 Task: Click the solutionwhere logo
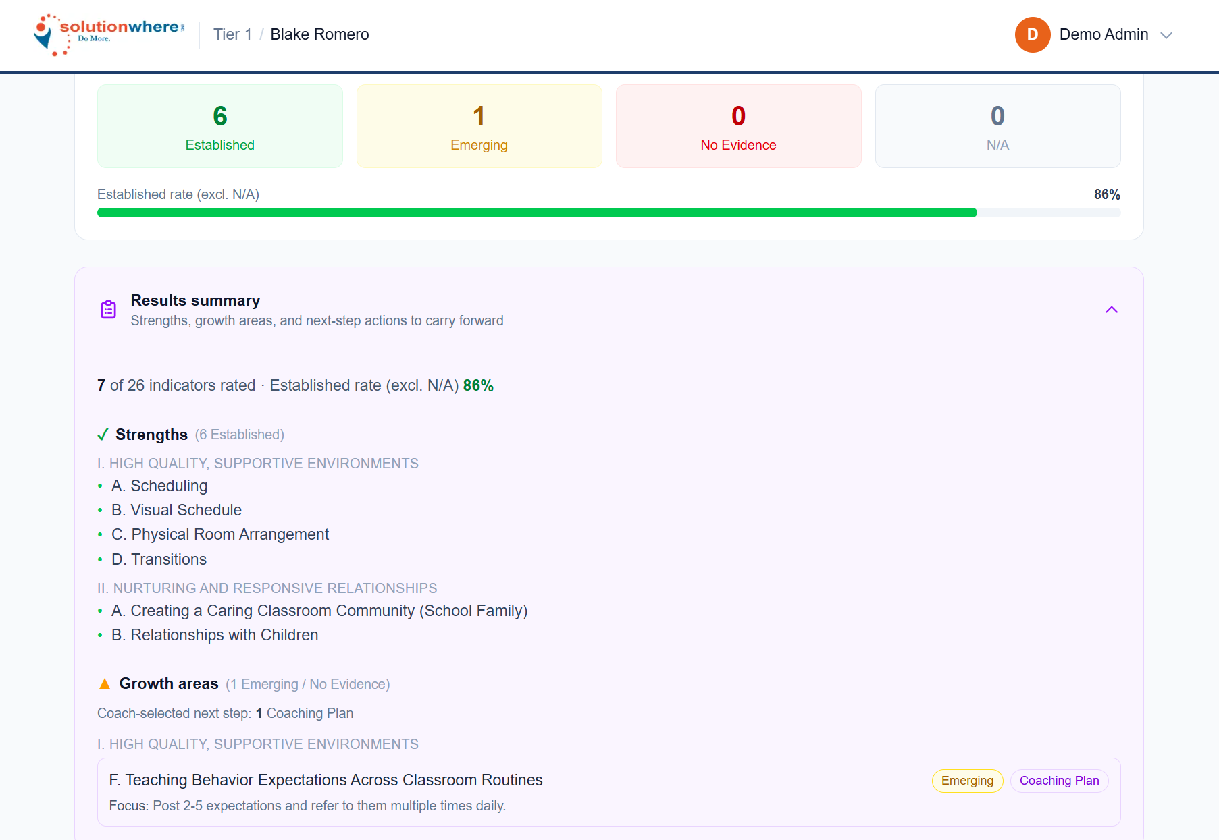(109, 34)
